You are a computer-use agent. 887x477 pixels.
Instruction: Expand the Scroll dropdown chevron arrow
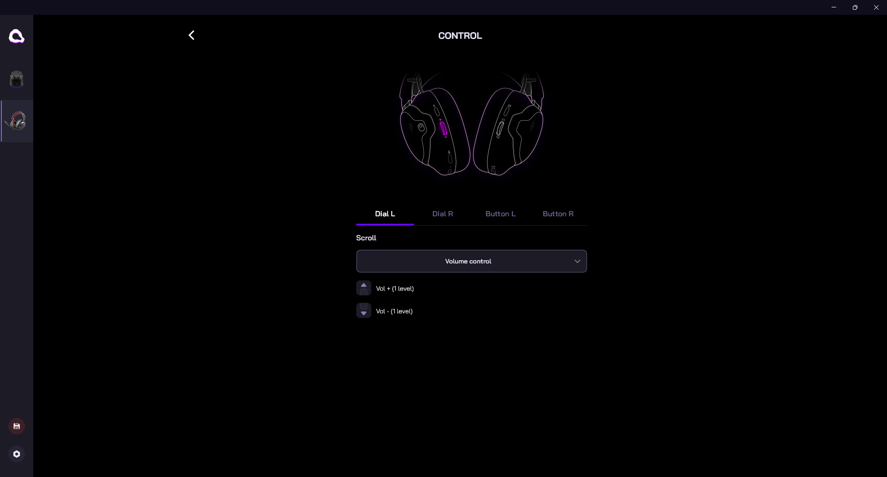click(x=577, y=261)
